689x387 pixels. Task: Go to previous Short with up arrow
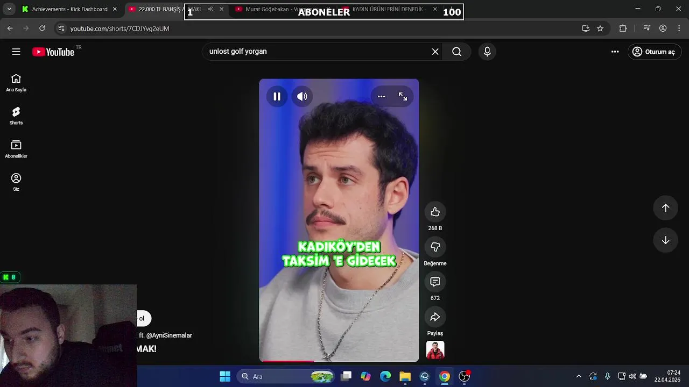(665, 207)
